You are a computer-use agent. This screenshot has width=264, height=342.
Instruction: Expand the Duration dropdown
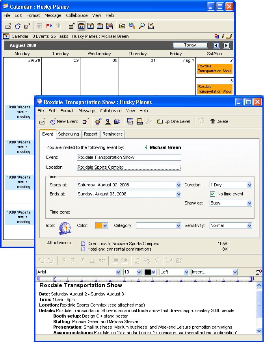(x=249, y=185)
